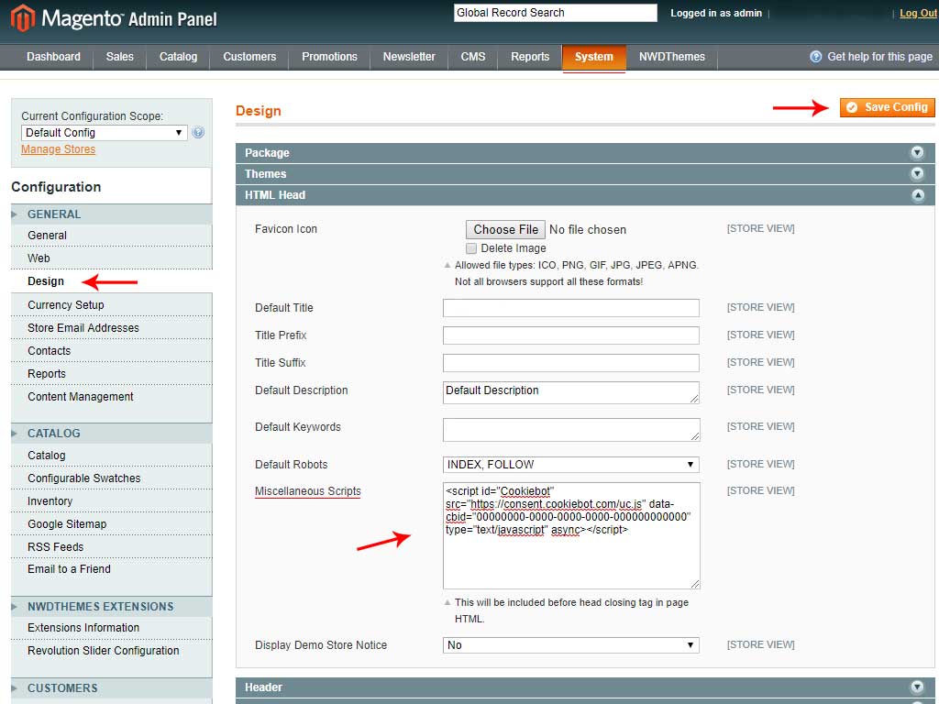This screenshot has height=704, width=939.
Task: Click the scope info icon beside Default Config
Action: point(198,132)
